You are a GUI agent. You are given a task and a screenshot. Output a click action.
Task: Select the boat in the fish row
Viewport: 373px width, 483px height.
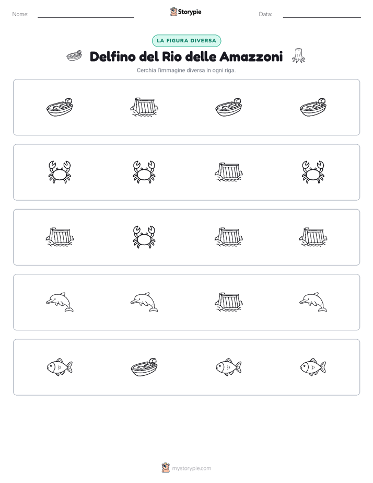click(144, 367)
